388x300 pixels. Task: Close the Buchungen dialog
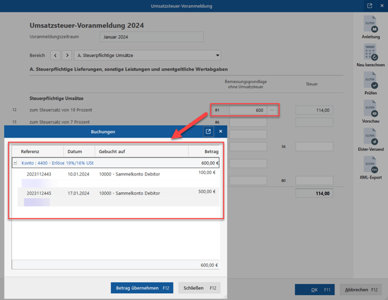[220, 131]
